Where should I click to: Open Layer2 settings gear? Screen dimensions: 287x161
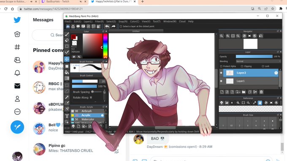tap(276, 73)
